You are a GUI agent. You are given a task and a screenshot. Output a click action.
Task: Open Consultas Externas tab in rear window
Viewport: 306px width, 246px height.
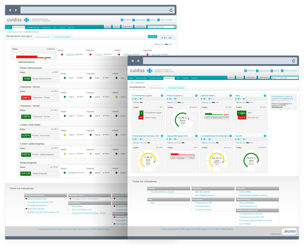33,28
